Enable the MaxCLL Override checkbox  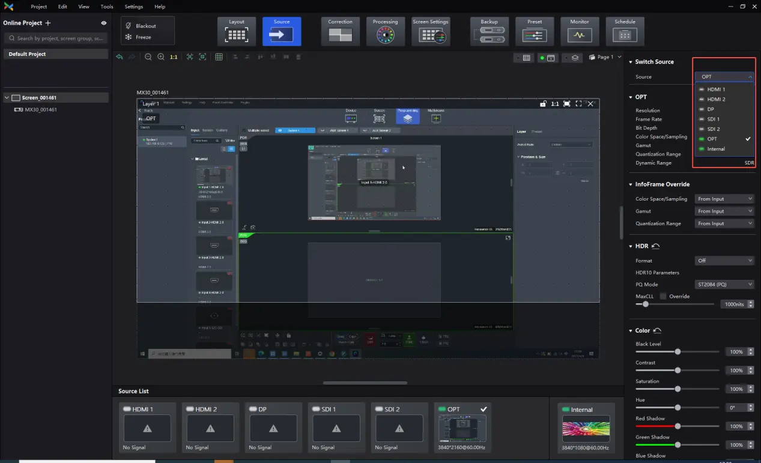tap(663, 296)
